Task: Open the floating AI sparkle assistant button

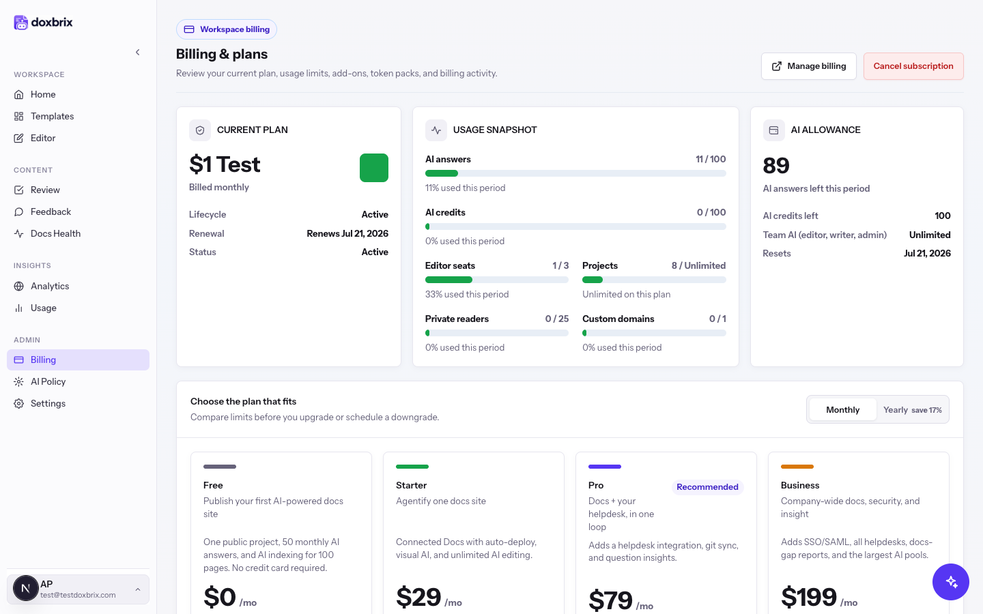Action: click(951, 582)
